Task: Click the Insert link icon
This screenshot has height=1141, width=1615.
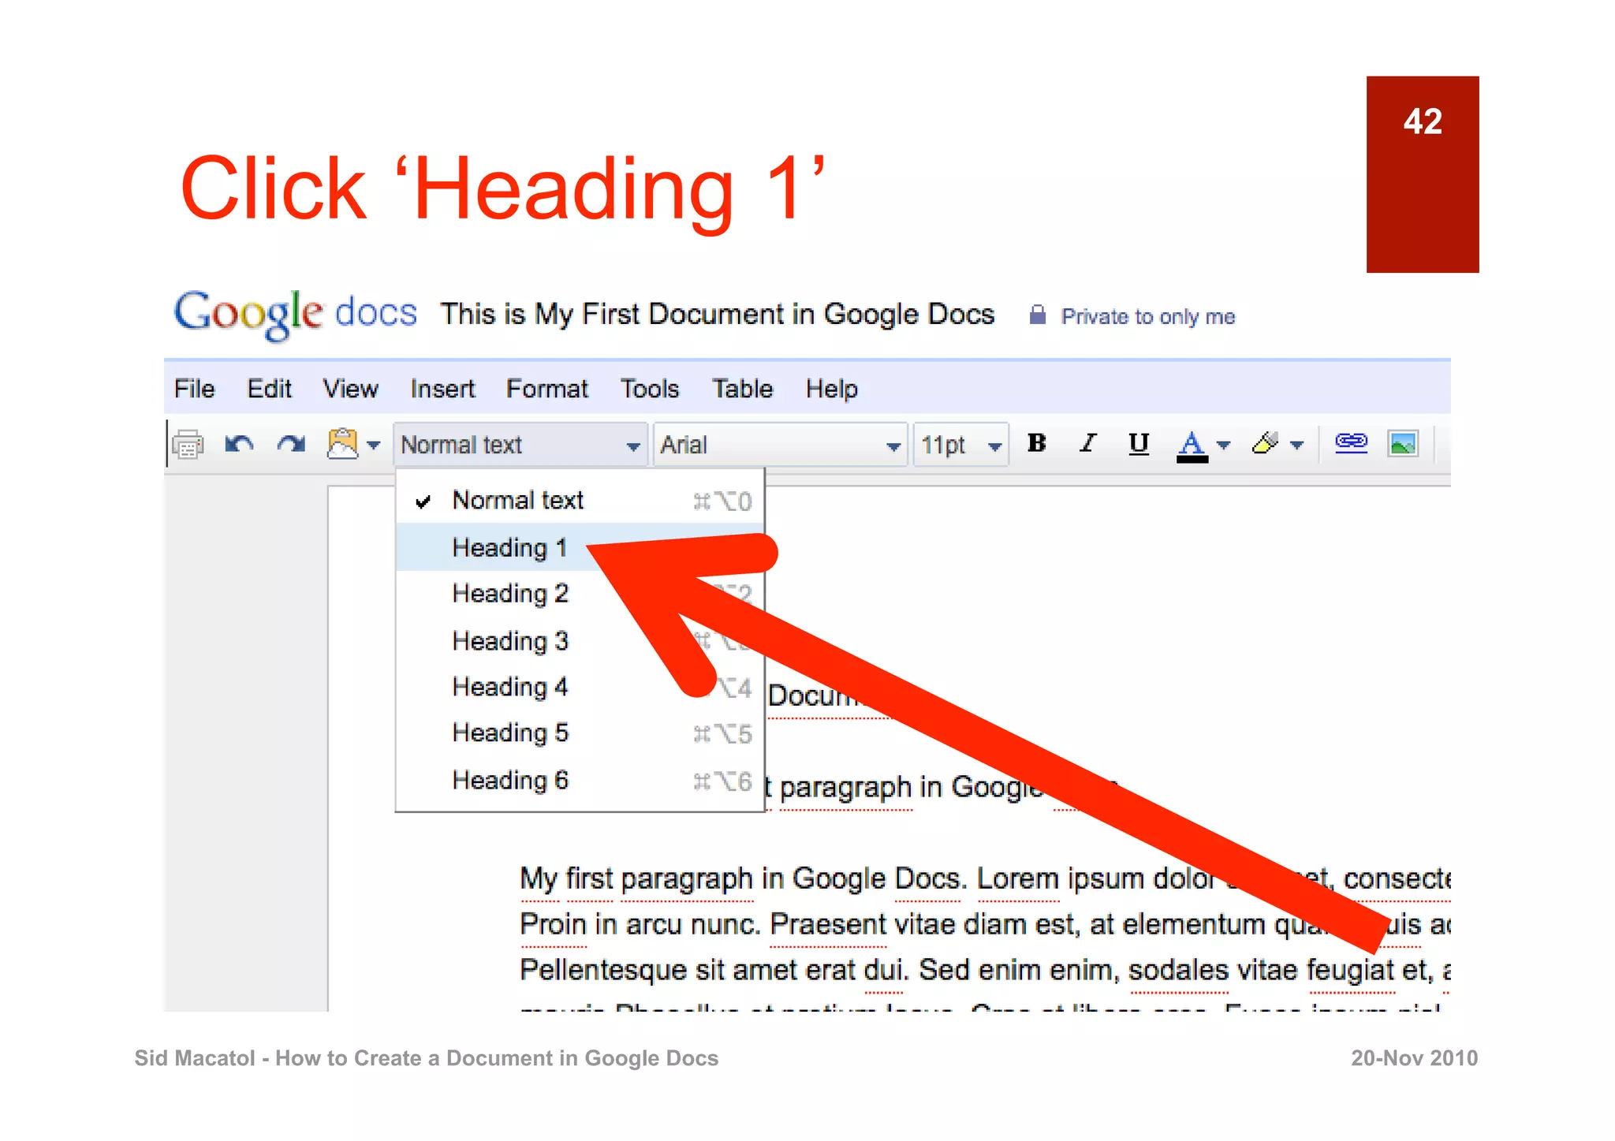Action: click(1351, 443)
